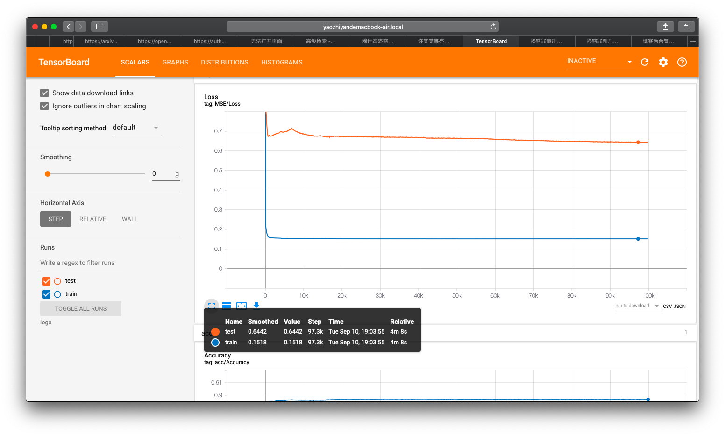Select the TensorBoard browser tab
Viewport: 725px width, 436px height.
pos(491,41)
